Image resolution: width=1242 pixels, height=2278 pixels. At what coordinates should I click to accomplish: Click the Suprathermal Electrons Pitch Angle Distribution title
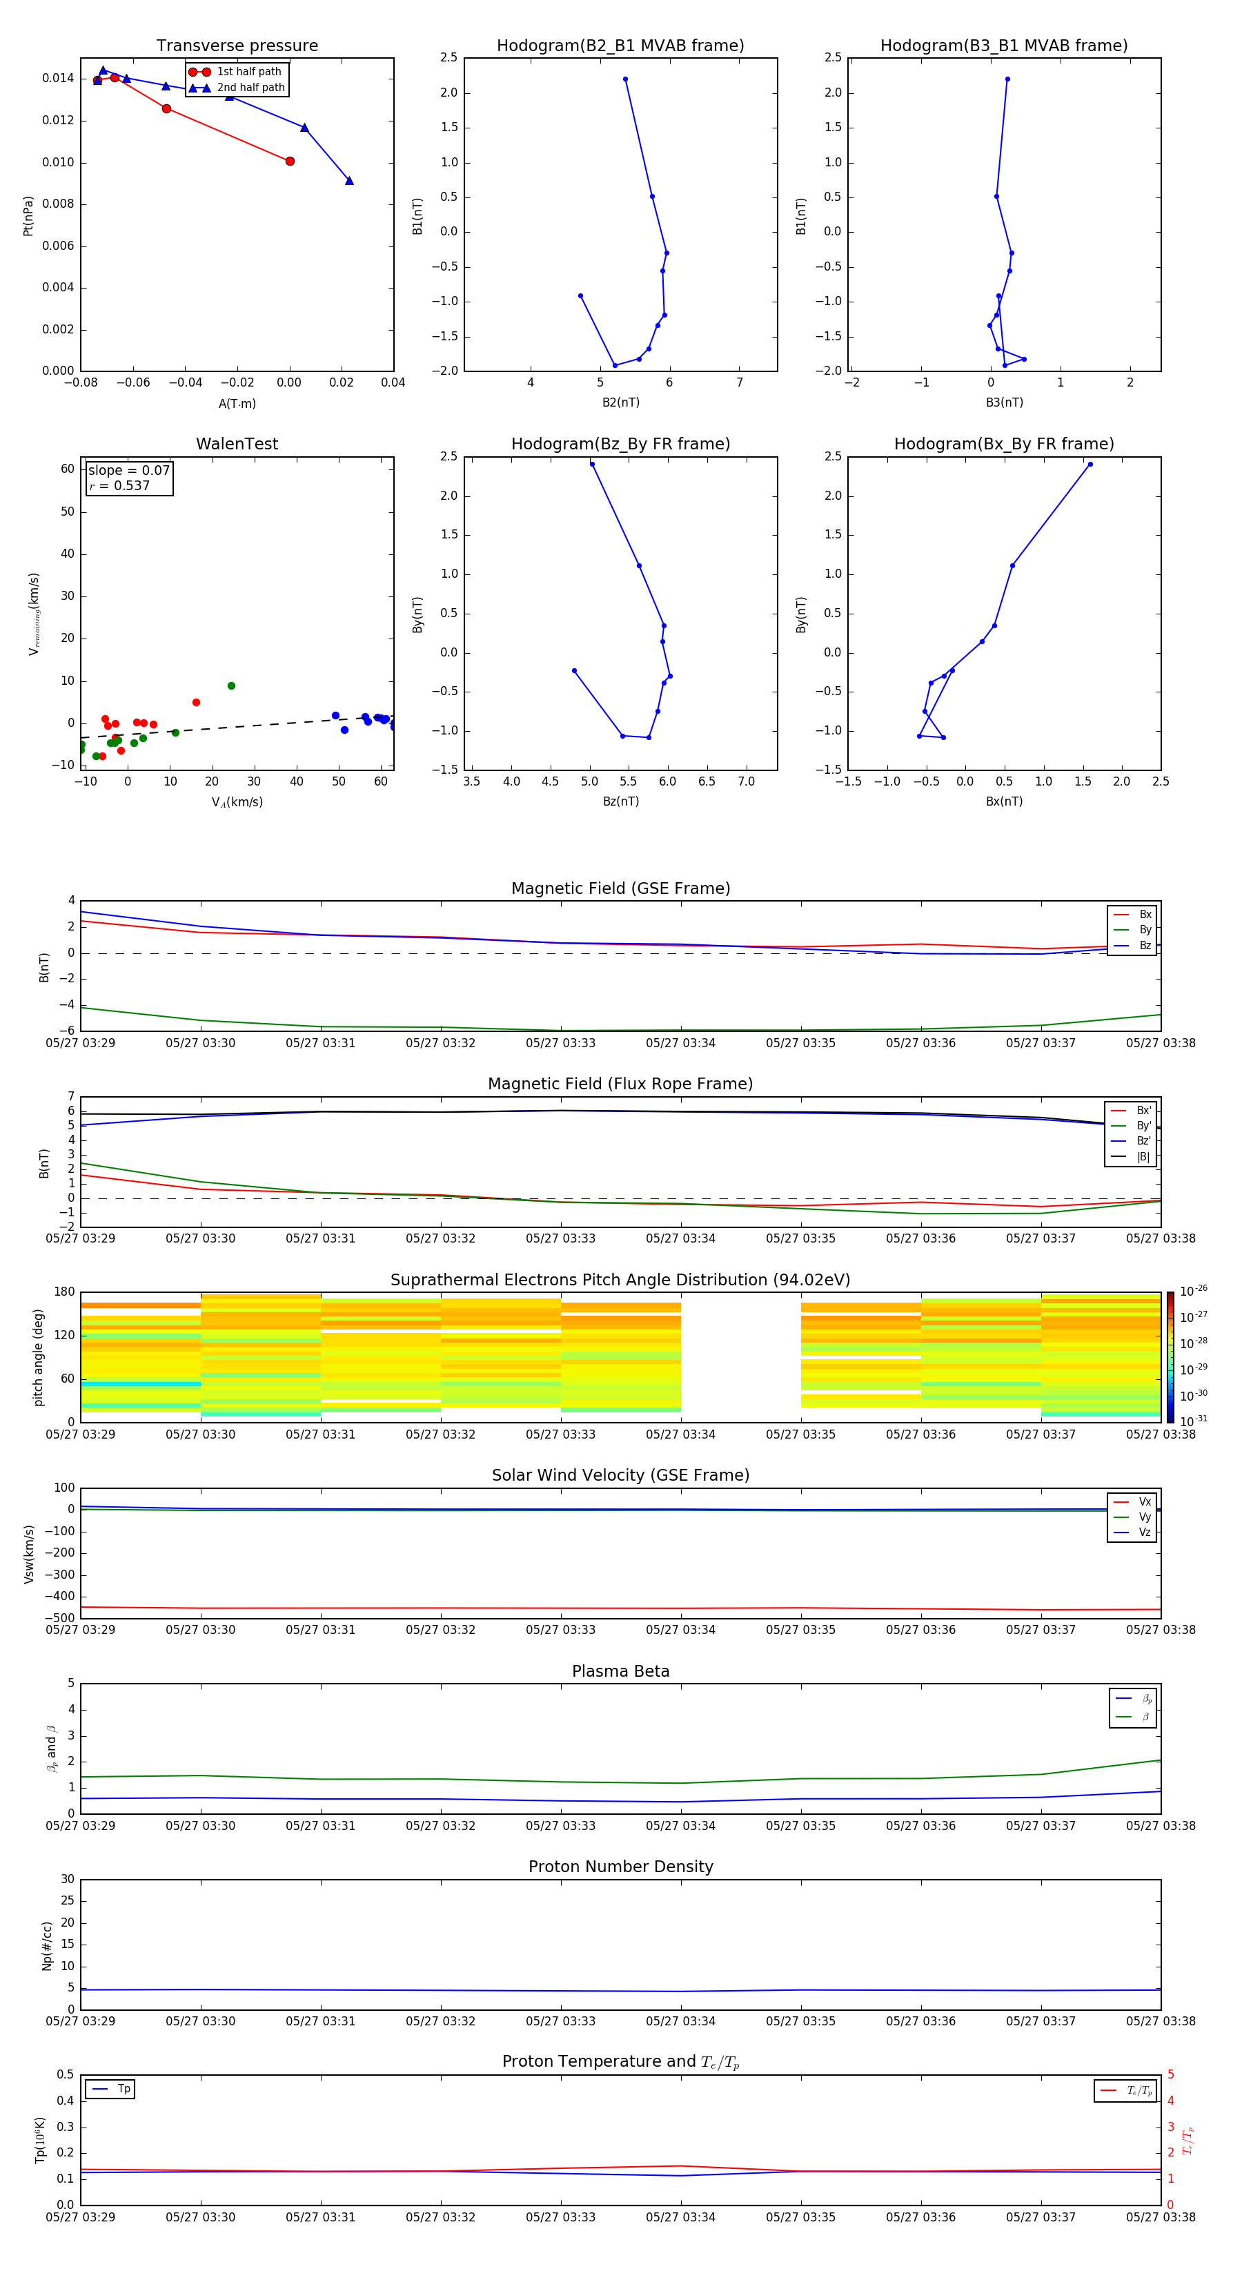tap(620, 1281)
